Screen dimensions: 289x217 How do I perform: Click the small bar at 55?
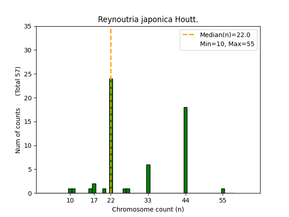coord(223,191)
